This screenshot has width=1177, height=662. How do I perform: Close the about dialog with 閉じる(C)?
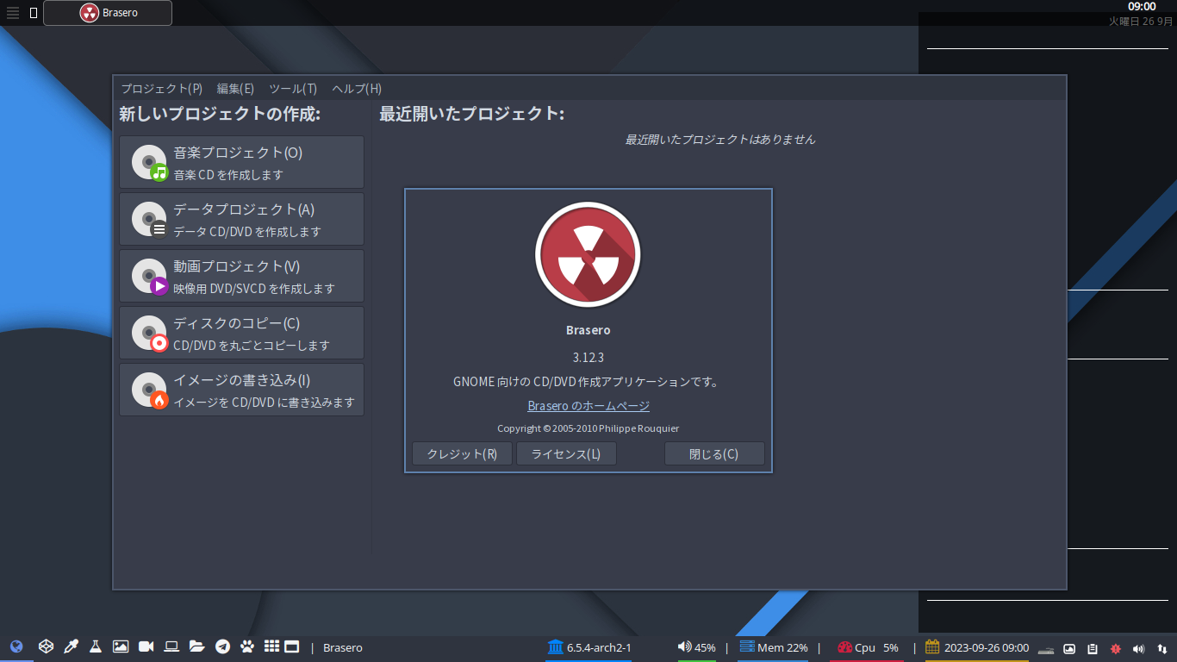click(714, 454)
